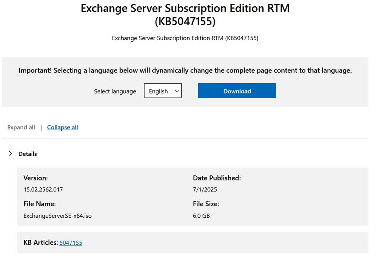The width and height of the screenshot is (376, 256).
Task: Open KB article 5047155 link
Action: [71, 242]
